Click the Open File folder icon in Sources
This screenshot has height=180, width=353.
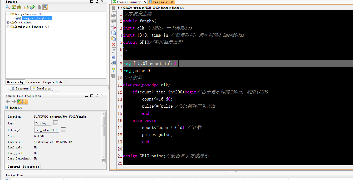point(26,7)
